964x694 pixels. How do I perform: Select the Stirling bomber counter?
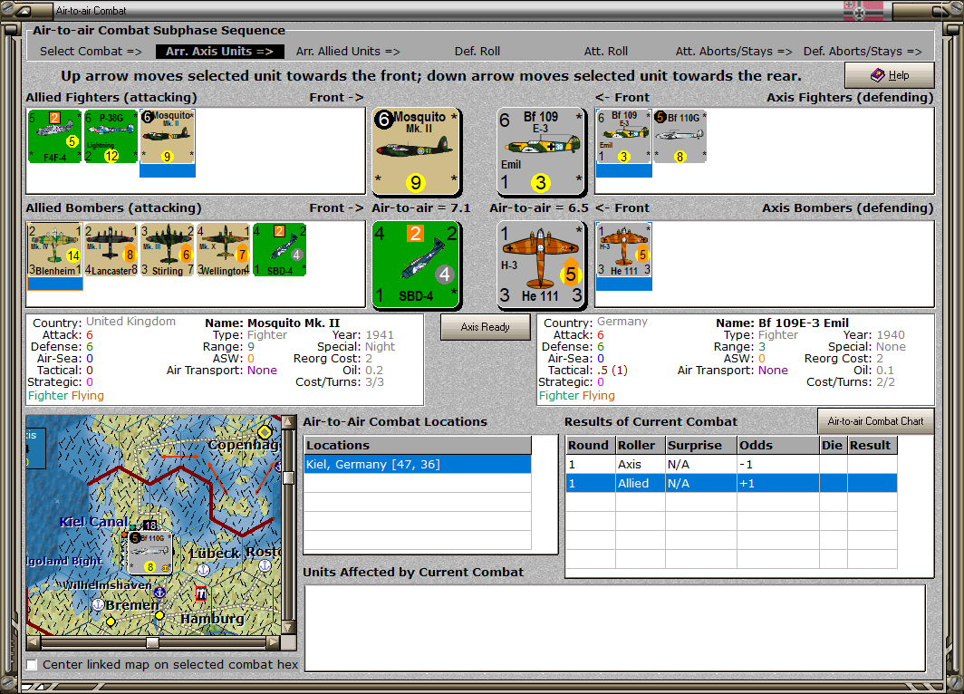pyautogui.click(x=168, y=249)
